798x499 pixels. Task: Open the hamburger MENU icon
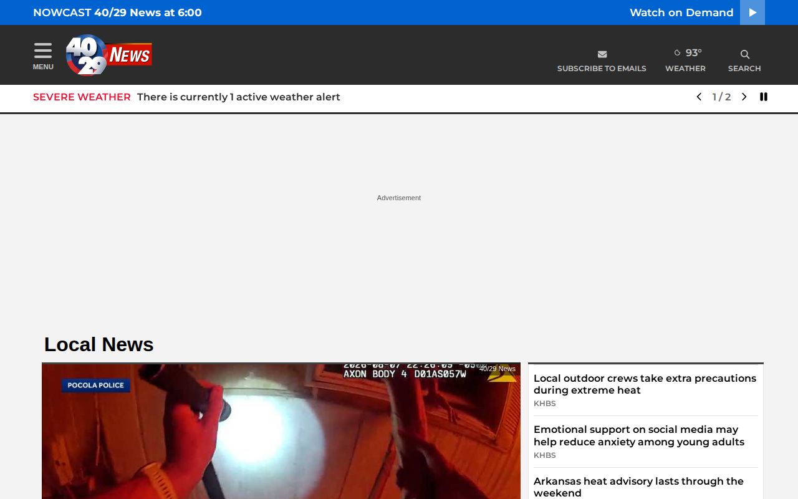(43, 51)
